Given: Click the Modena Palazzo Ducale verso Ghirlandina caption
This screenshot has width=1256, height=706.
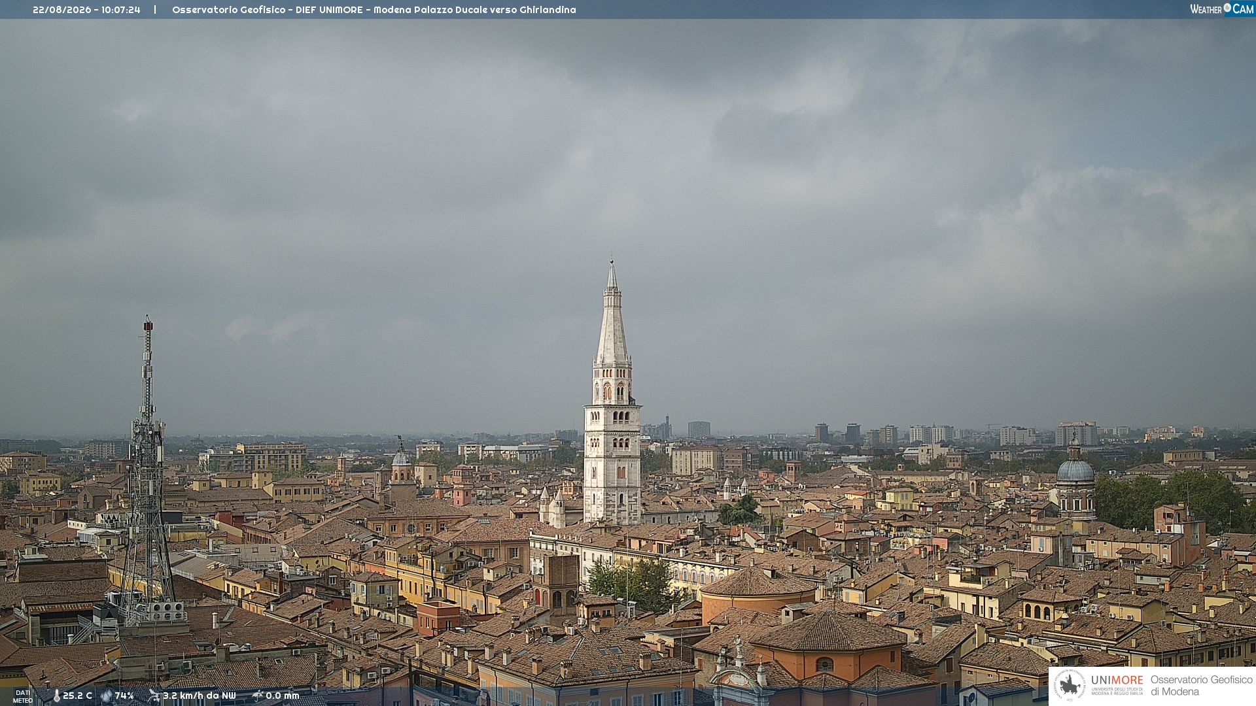Looking at the screenshot, I should coord(475,10).
